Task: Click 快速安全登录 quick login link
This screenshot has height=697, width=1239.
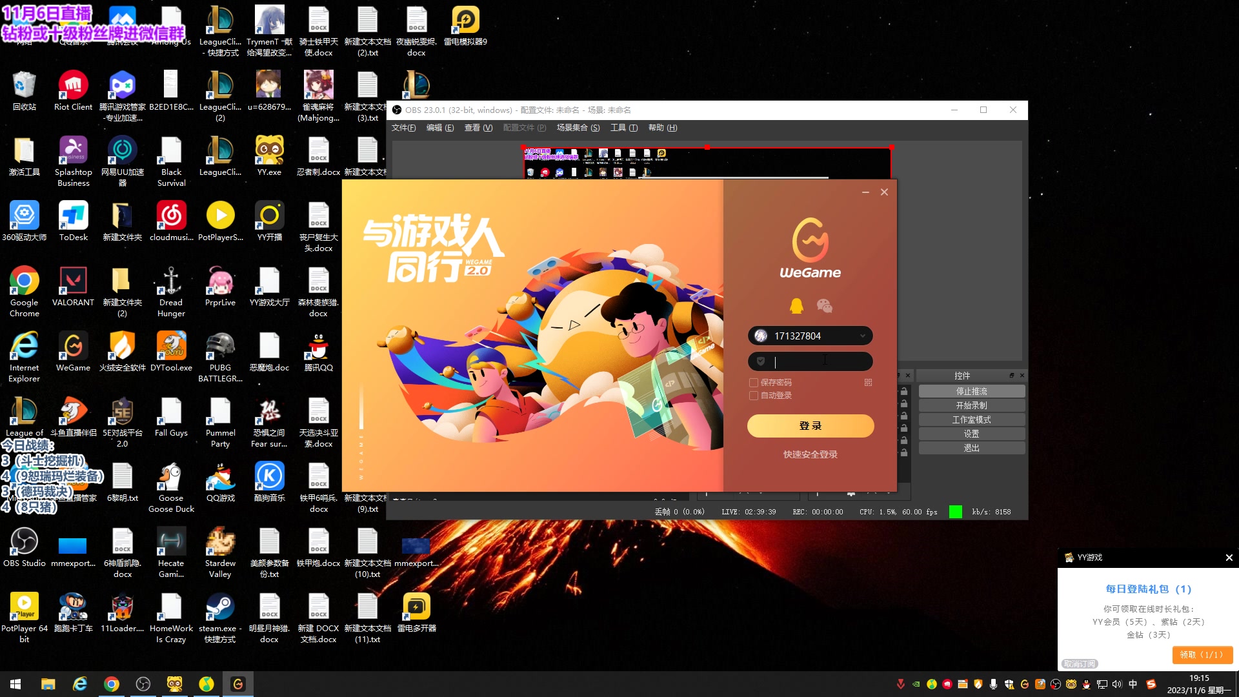Action: point(811,455)
